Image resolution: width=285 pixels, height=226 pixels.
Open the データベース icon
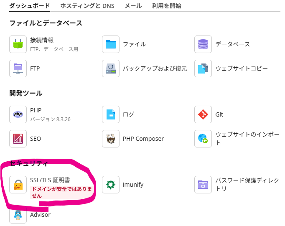203,44
